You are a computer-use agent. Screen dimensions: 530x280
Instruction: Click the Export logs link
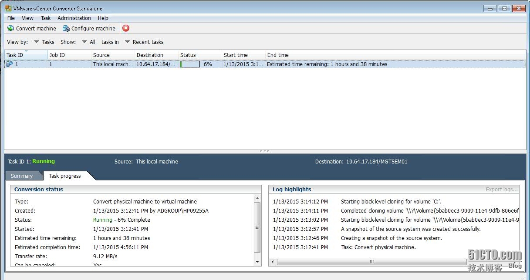(502, 189)
